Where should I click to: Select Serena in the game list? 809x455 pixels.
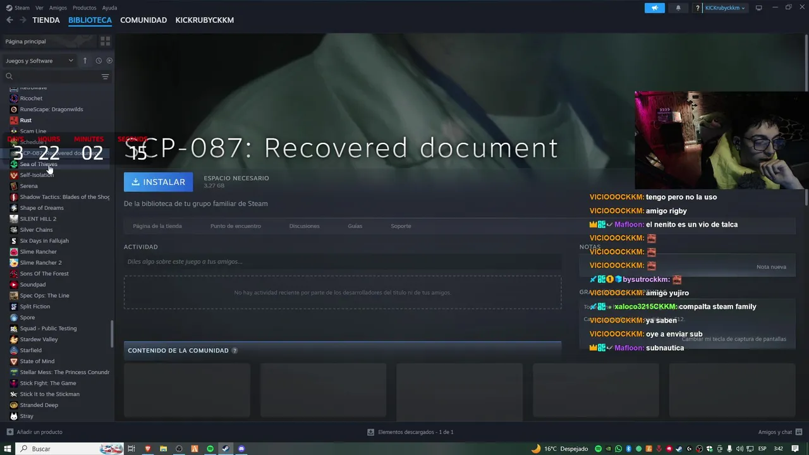tap(29, 186)
